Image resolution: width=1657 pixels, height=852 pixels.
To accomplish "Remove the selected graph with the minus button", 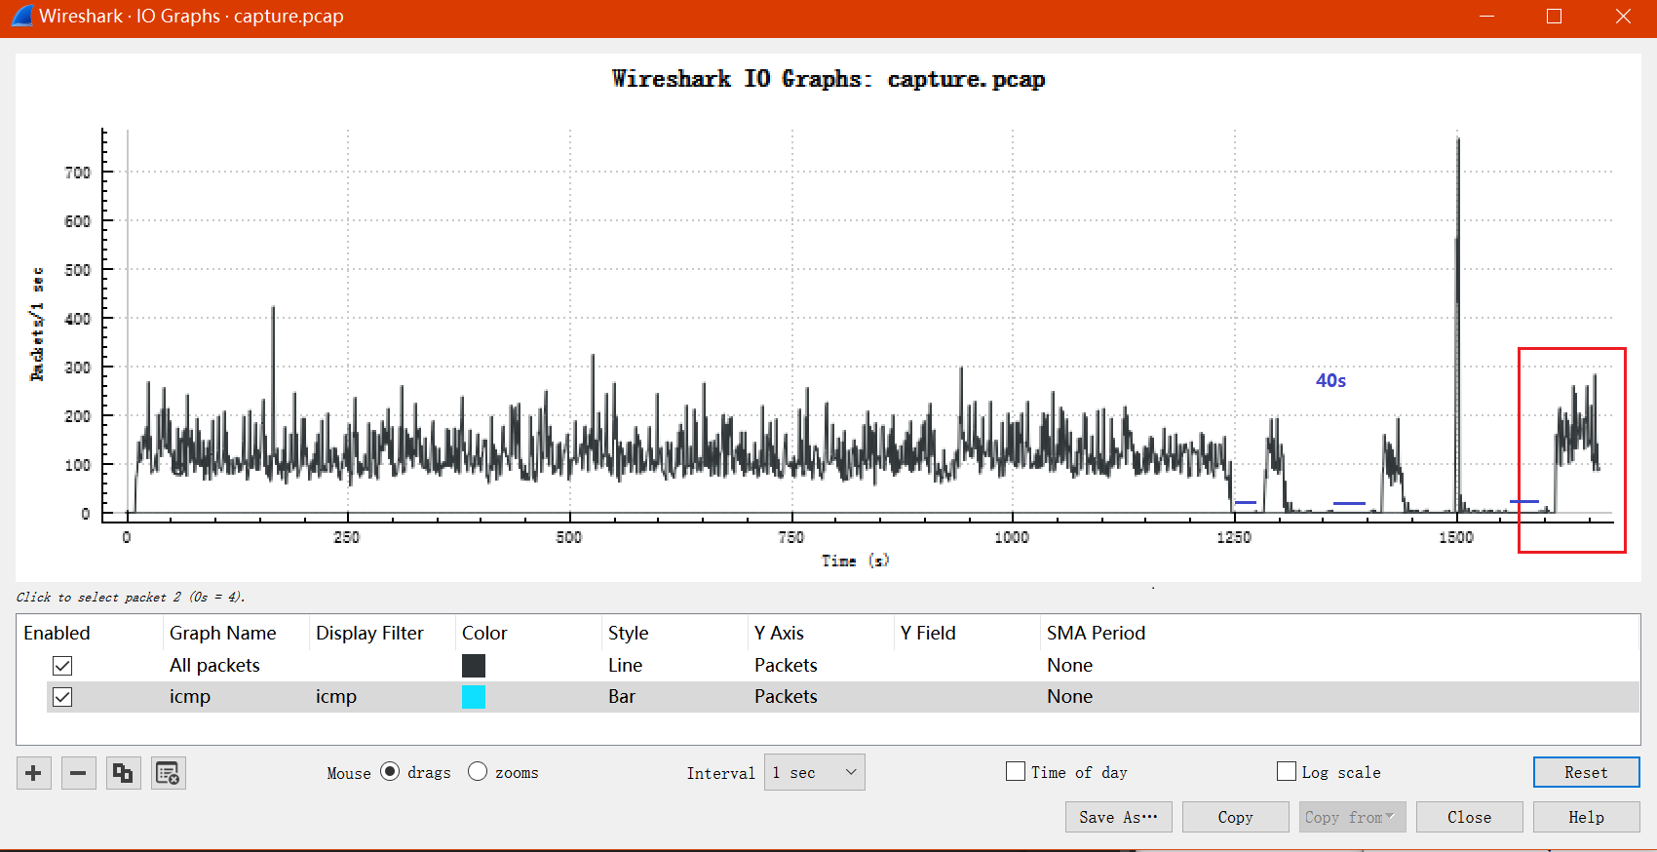I will [x=78, y=773].
